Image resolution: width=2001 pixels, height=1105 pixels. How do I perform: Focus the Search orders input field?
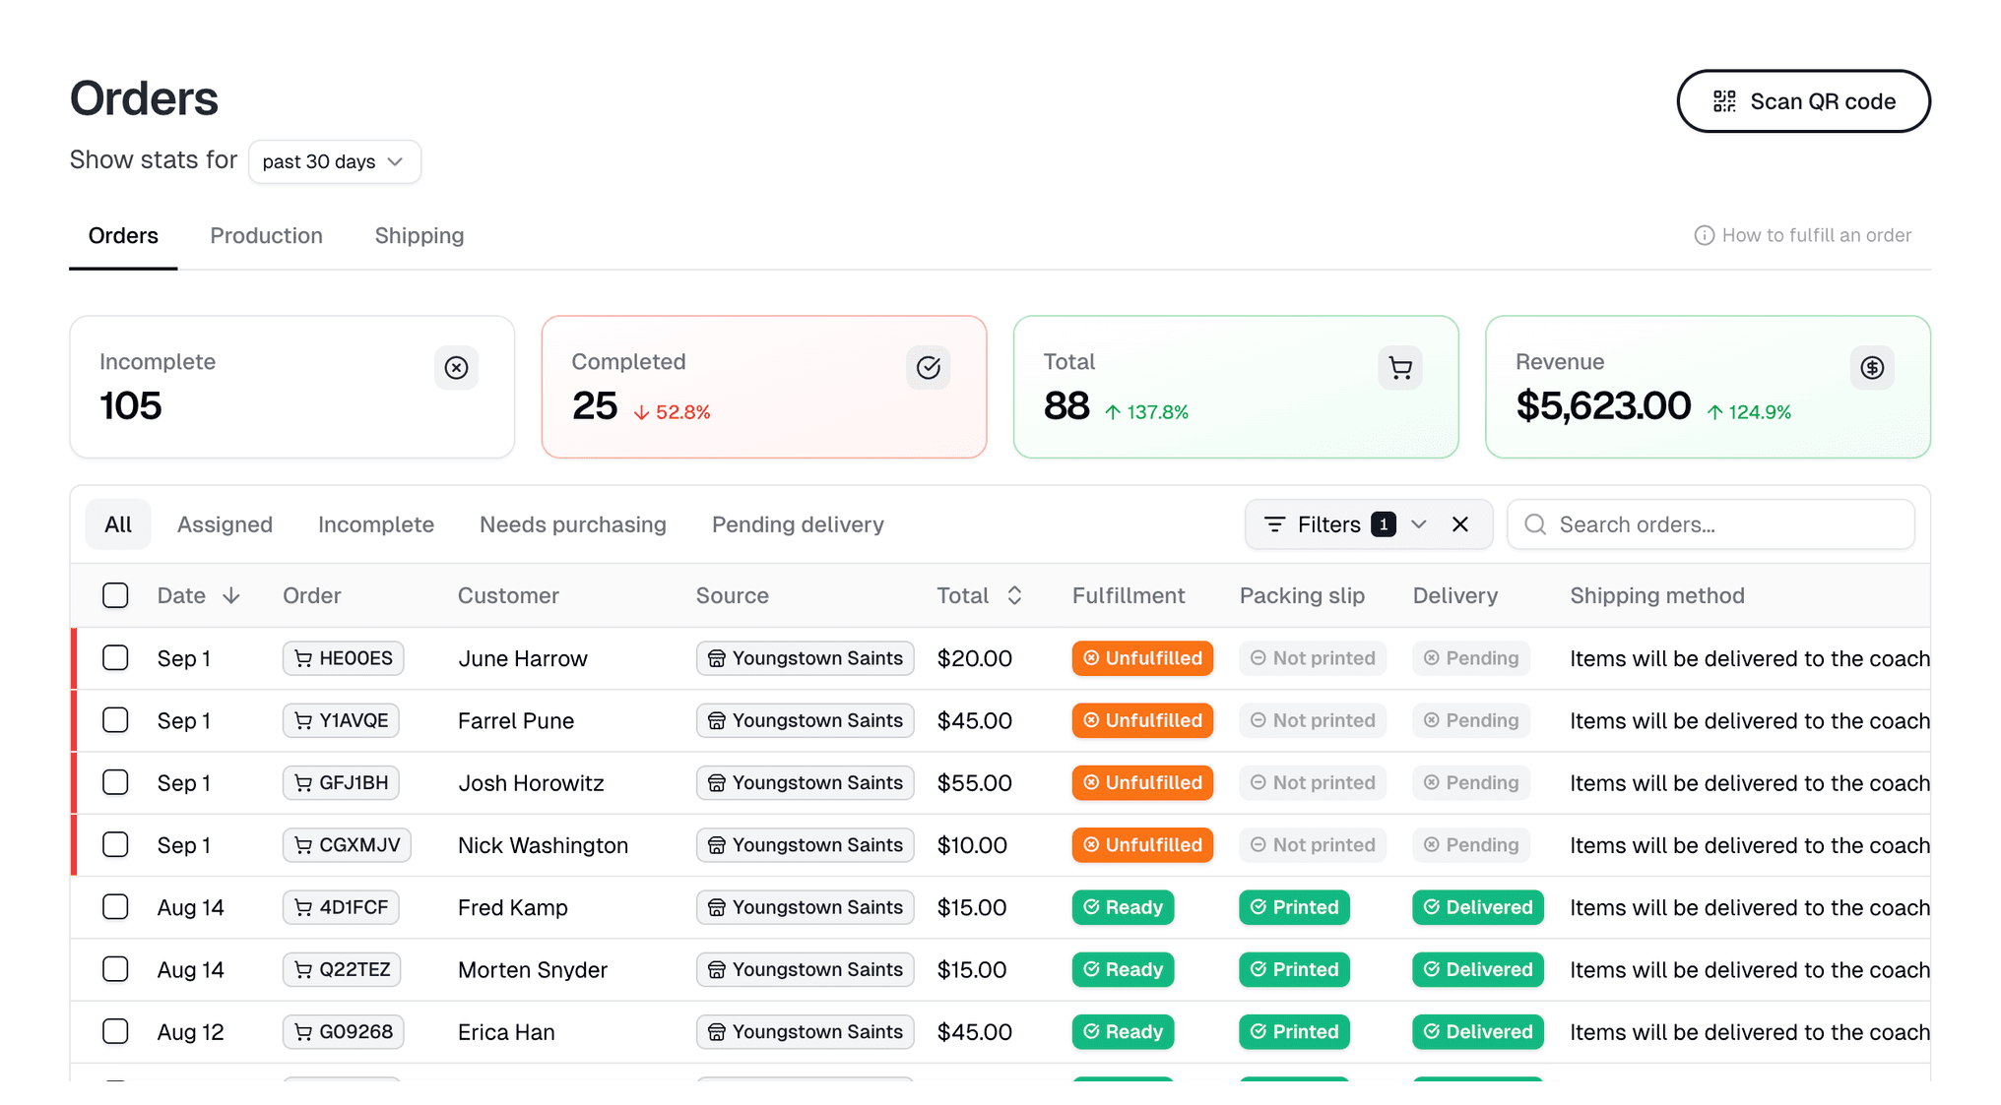click(x=1711, y=524)
